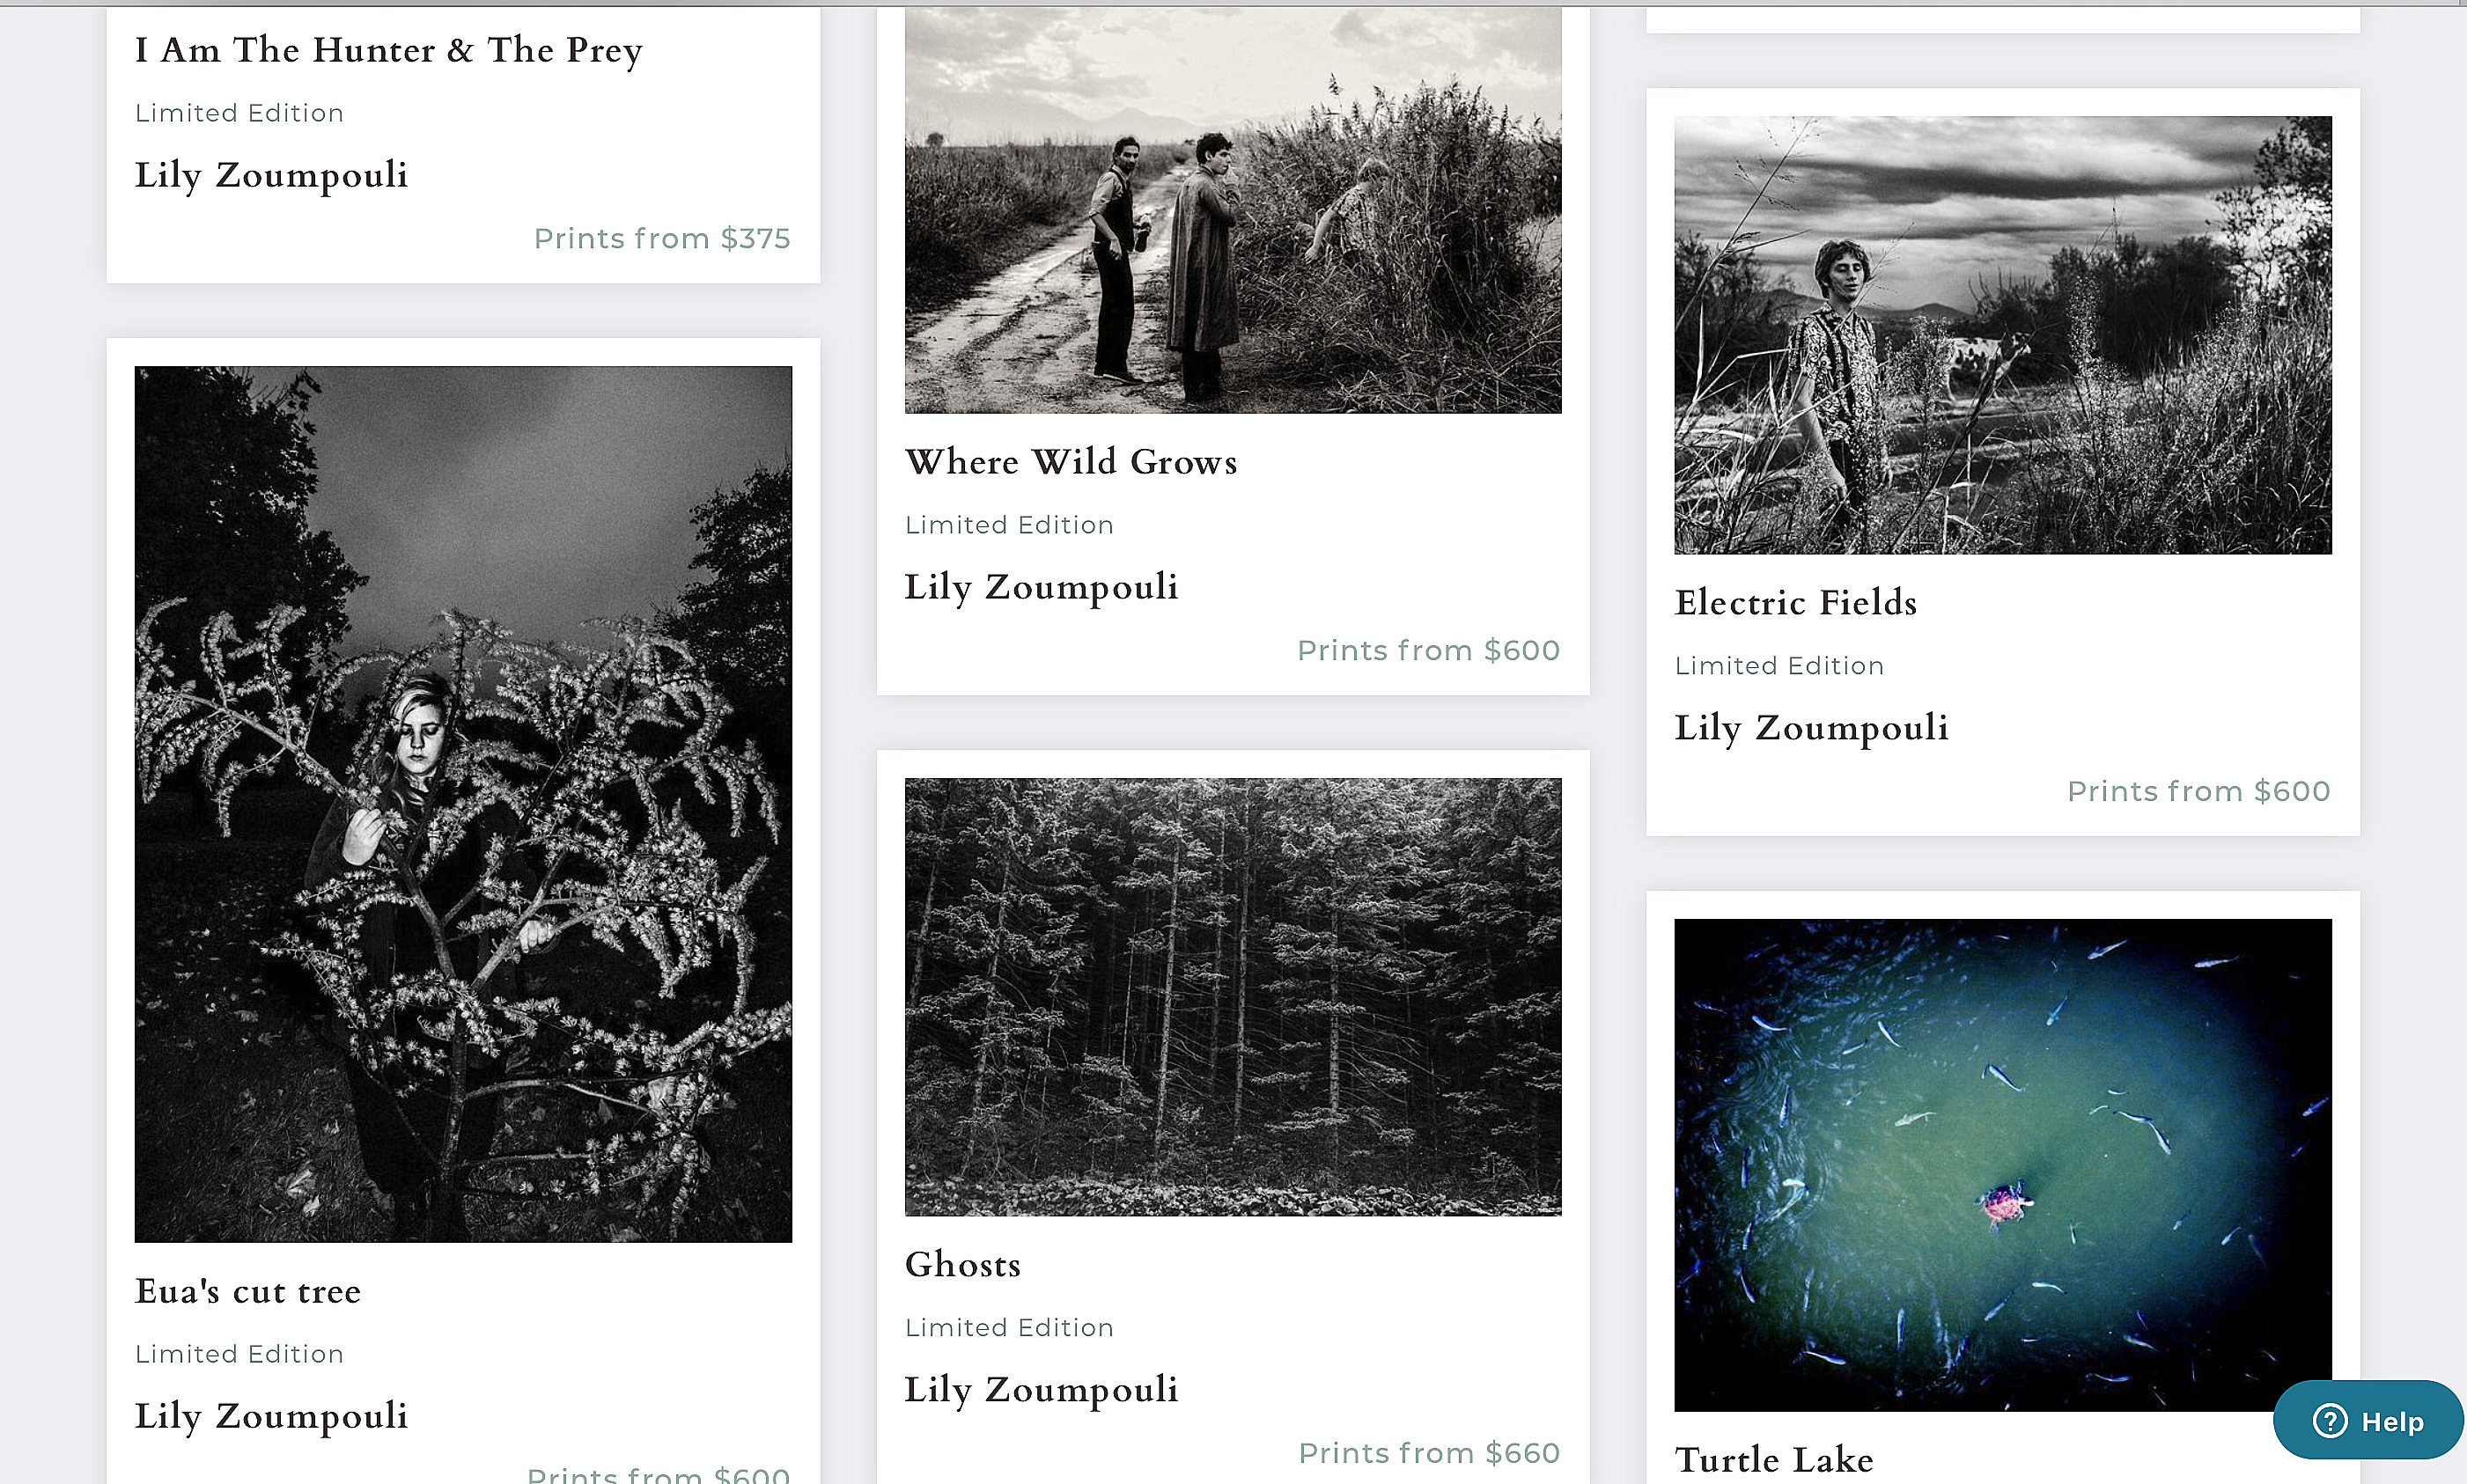Open the Ghosts title link
2467x1484 pixels.
pos(963,1265)
